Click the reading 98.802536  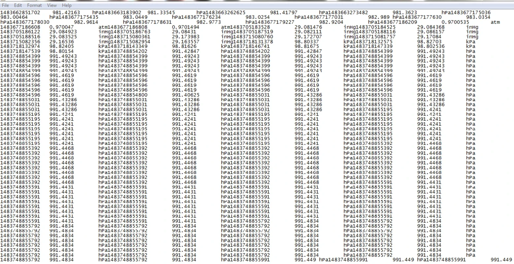pyautogui.click(x=431, y=47)
